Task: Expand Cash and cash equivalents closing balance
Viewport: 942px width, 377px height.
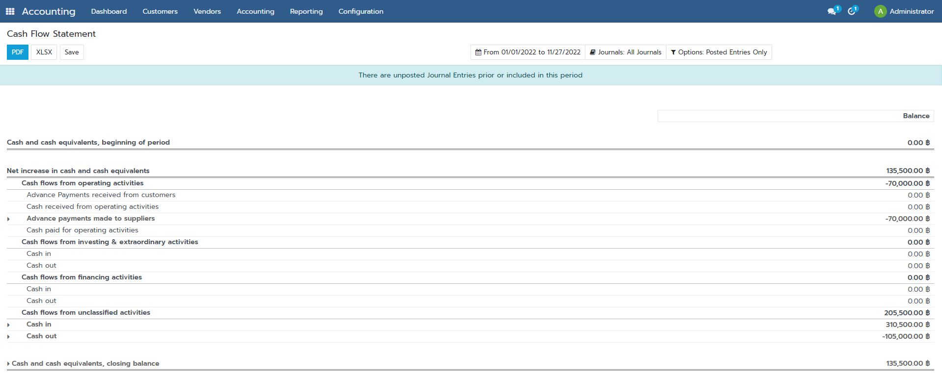Action: [x=8, y=364]
